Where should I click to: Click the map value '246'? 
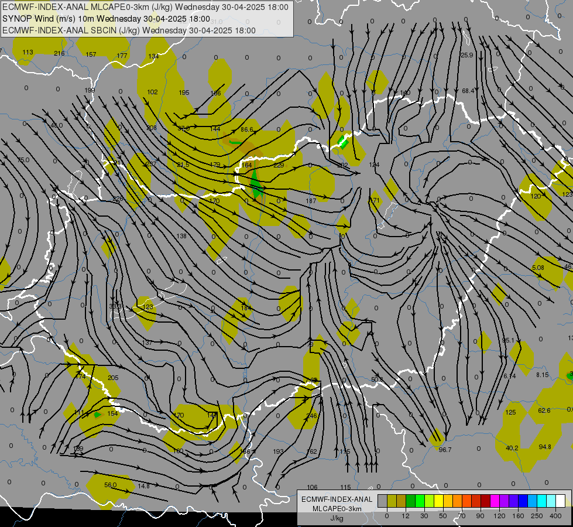coord(312,416)
